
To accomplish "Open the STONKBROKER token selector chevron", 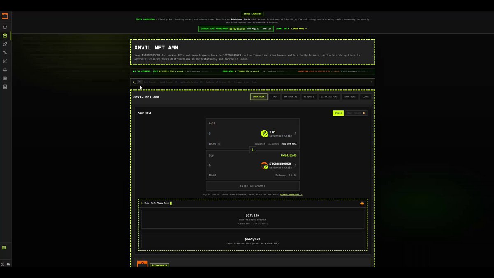I will pyautogui.click(x=295, y=166).
